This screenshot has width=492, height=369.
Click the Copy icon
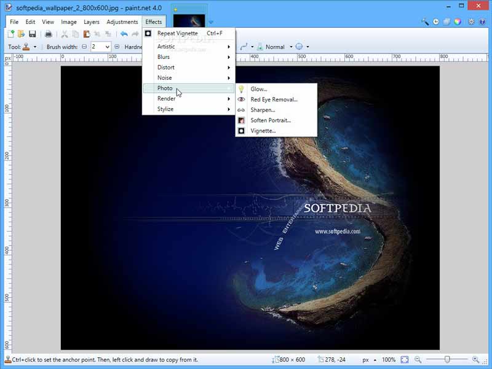75,34
